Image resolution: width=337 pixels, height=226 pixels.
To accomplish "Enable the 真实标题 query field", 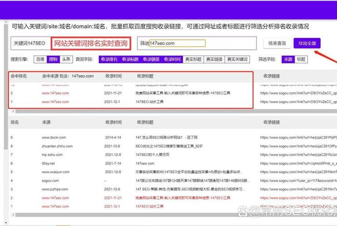I will (193, 59).
